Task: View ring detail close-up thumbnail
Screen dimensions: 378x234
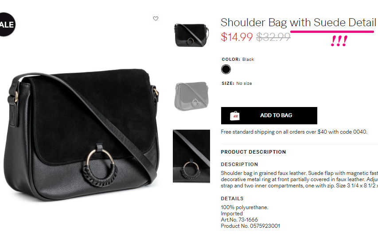Action: click(x=191, y=156)
